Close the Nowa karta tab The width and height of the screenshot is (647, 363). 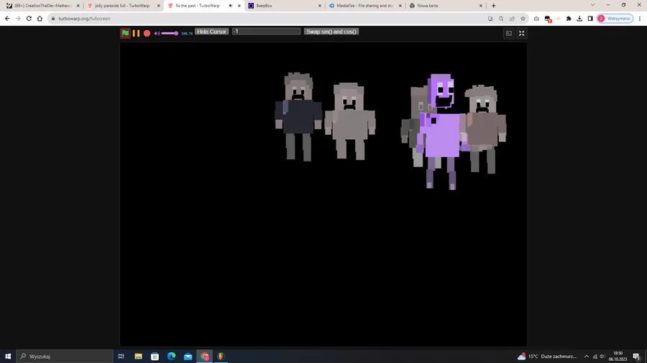coord(481,6)
